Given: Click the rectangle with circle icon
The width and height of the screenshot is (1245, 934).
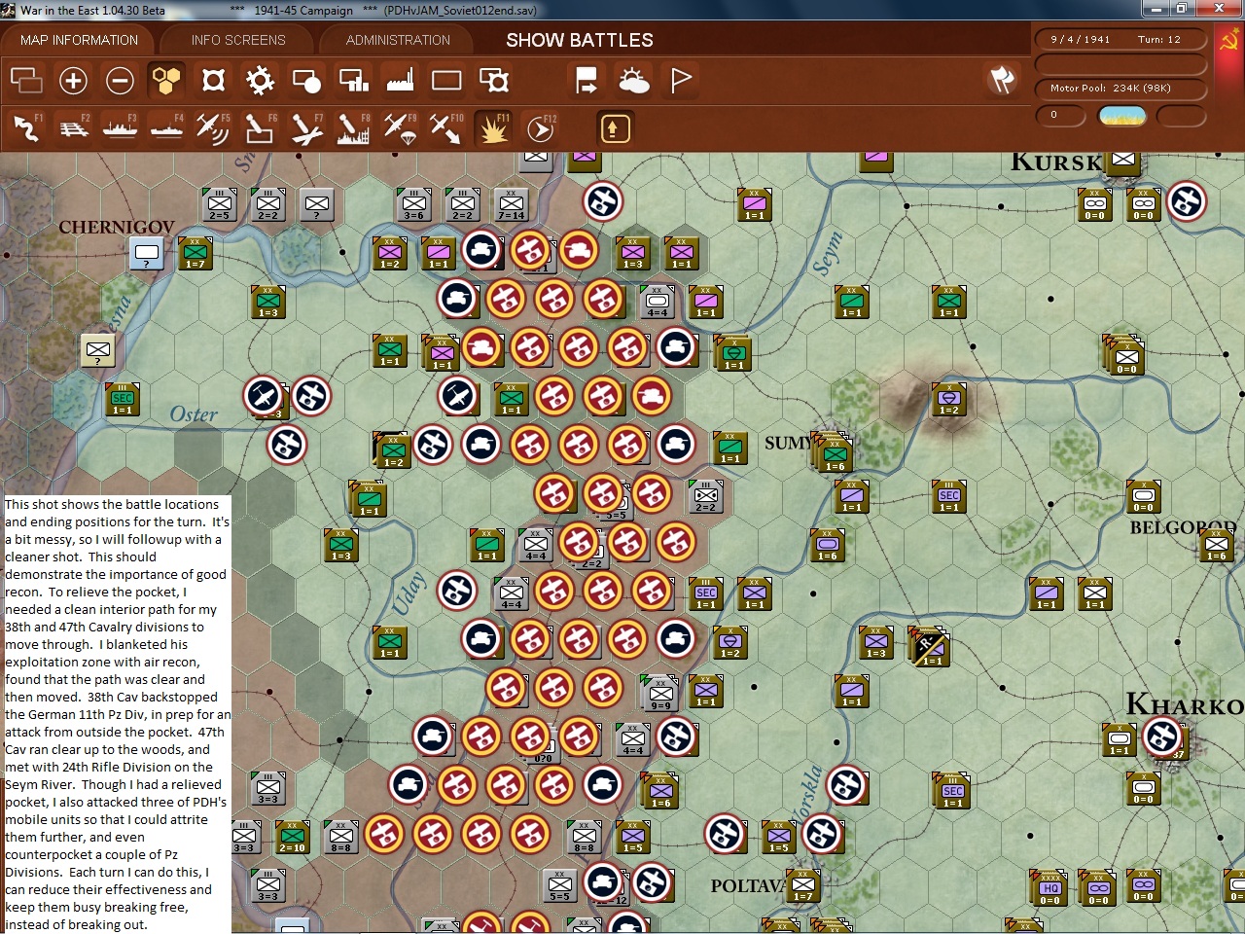Looking at the screenshot, I should tap(306, 80).
